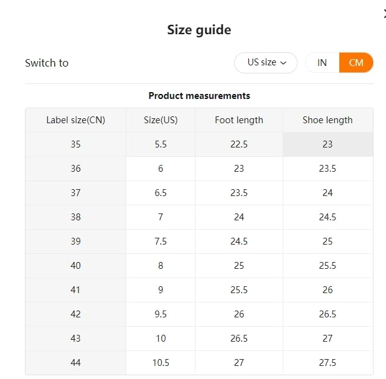The height and width of the screenshot is (379, 386).
Task: Select the label size 38 cell
Action: click(75, 217)
